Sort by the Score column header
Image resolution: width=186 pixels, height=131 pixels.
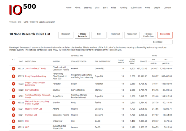pos(143,61)
